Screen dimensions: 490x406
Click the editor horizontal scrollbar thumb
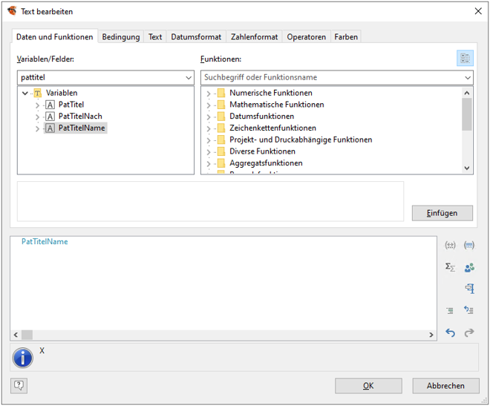click(27, 335)
